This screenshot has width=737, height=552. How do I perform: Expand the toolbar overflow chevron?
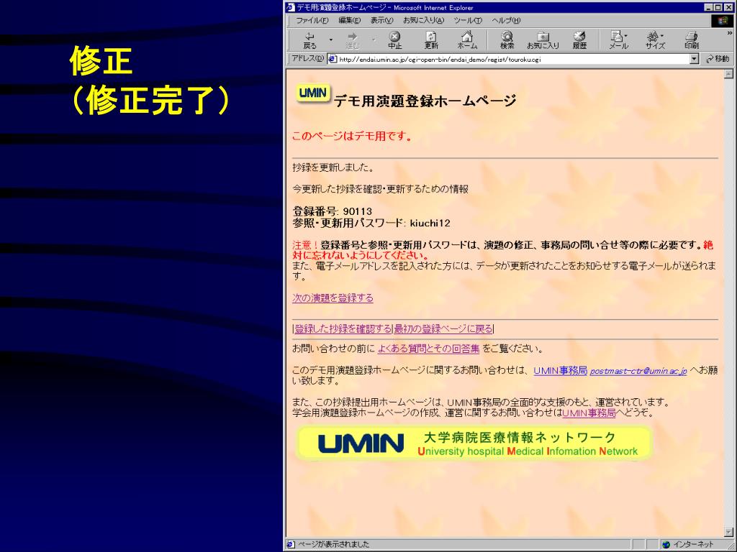point(730,33)
